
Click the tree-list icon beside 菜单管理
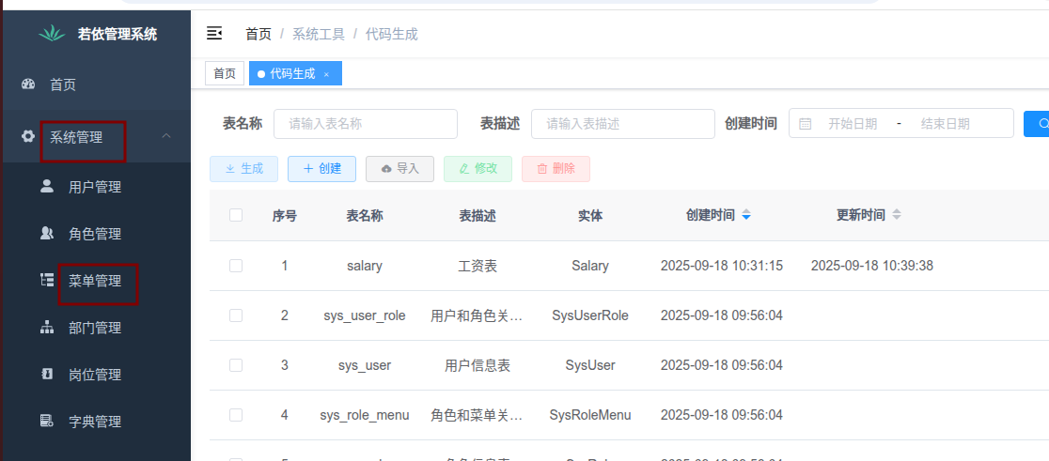[x=47, y=280]
